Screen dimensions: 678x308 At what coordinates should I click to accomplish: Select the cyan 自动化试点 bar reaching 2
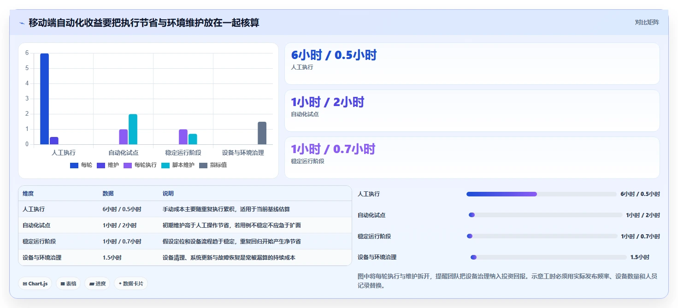133,129
